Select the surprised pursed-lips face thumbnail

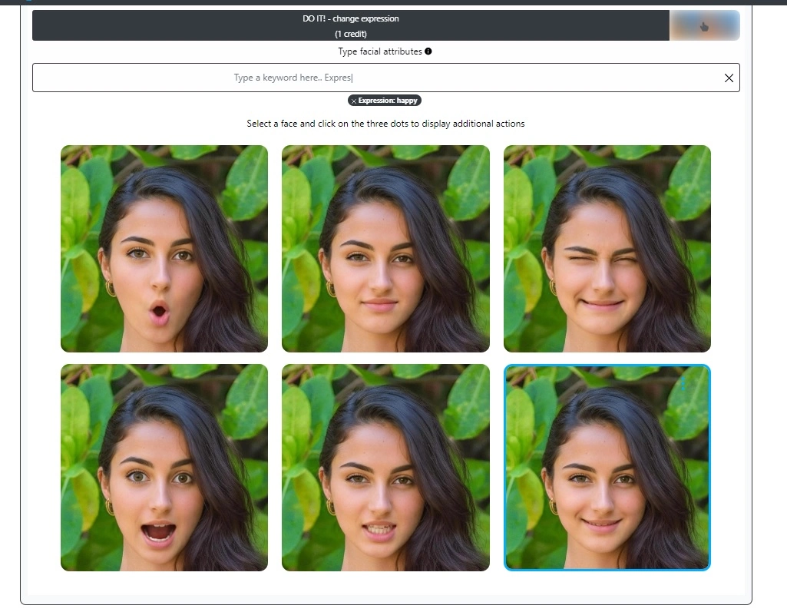[x=164, y=249]
